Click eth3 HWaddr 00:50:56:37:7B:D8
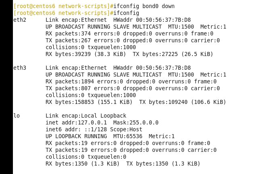The image size is (261, 174). [152, 68]
